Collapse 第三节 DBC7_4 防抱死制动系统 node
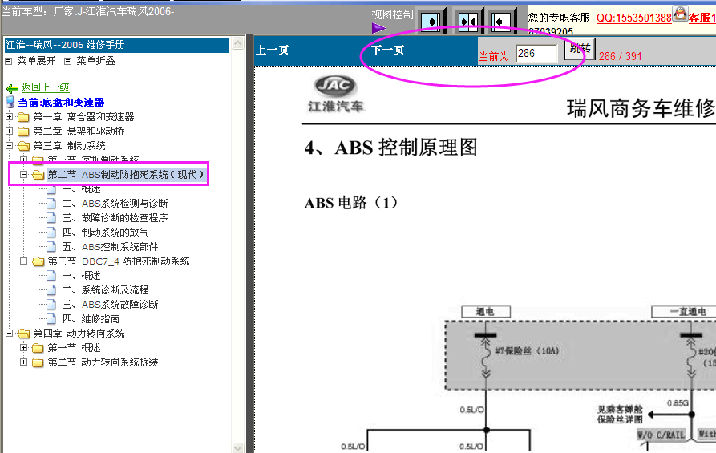This screenshot has height=453, width=716. 24,261
